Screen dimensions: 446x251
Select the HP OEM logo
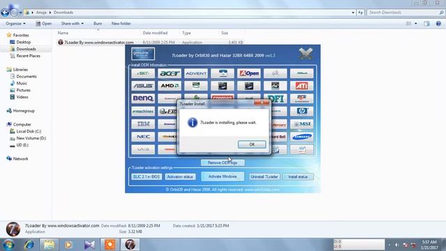pyautogui.click(x=302, y=112)
